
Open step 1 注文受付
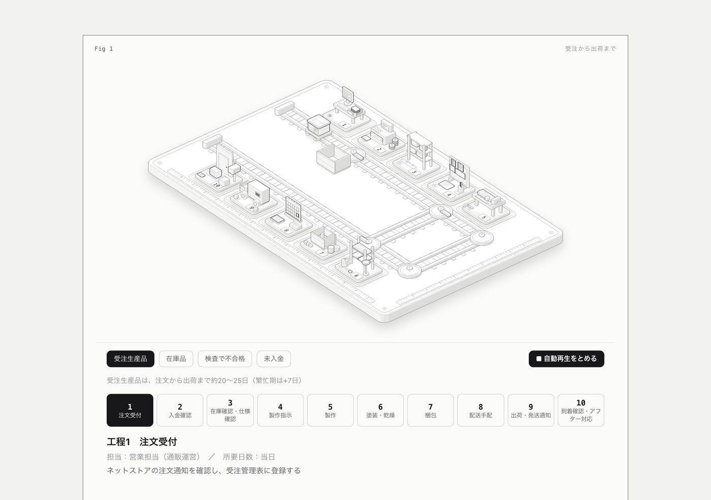(130, 410)
